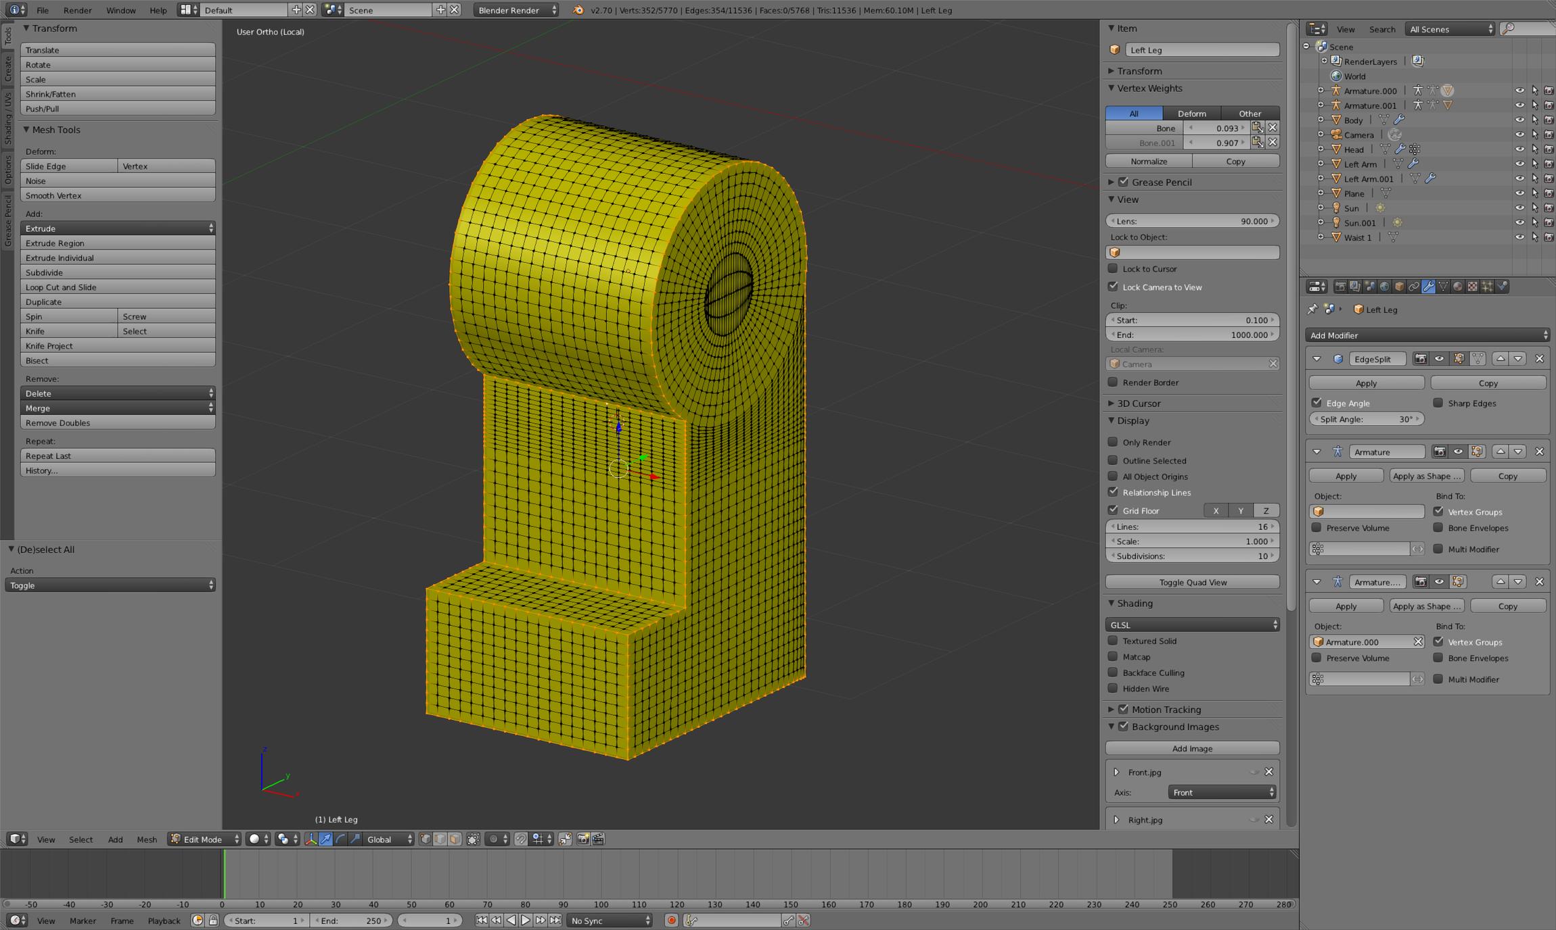1556x930 pixels.
Task: Delete the Bone vertex group weight X
Action: click(x=1273, y=128)
